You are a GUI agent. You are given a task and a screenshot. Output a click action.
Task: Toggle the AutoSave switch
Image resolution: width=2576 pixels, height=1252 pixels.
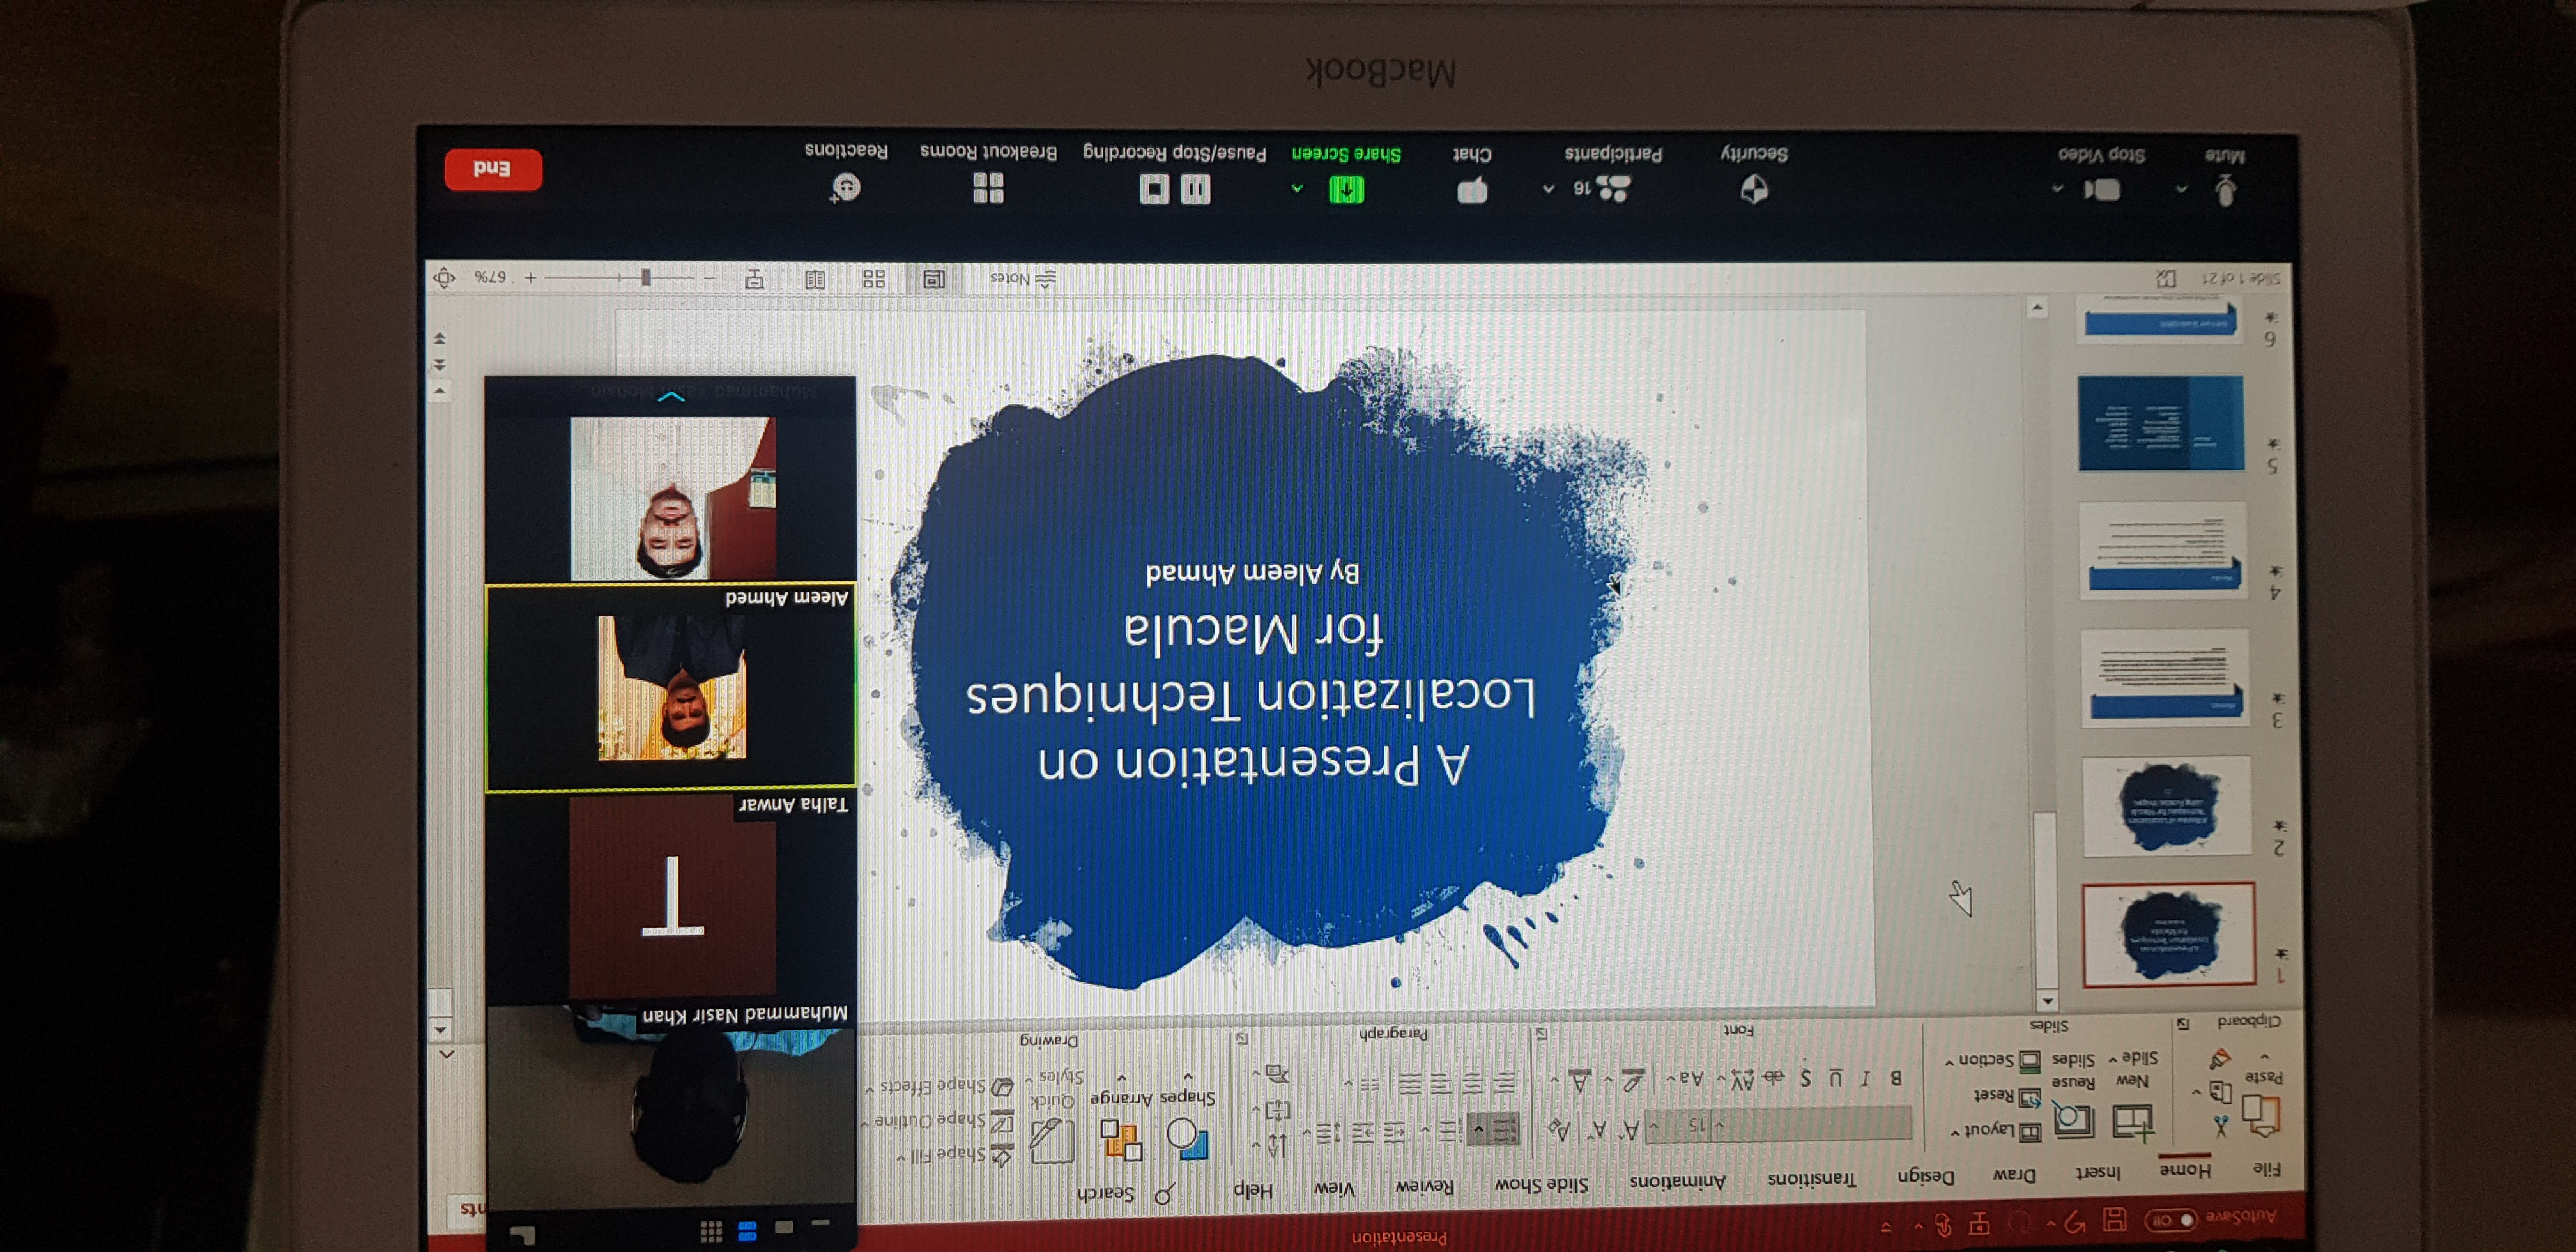tap(2171, 1219)
